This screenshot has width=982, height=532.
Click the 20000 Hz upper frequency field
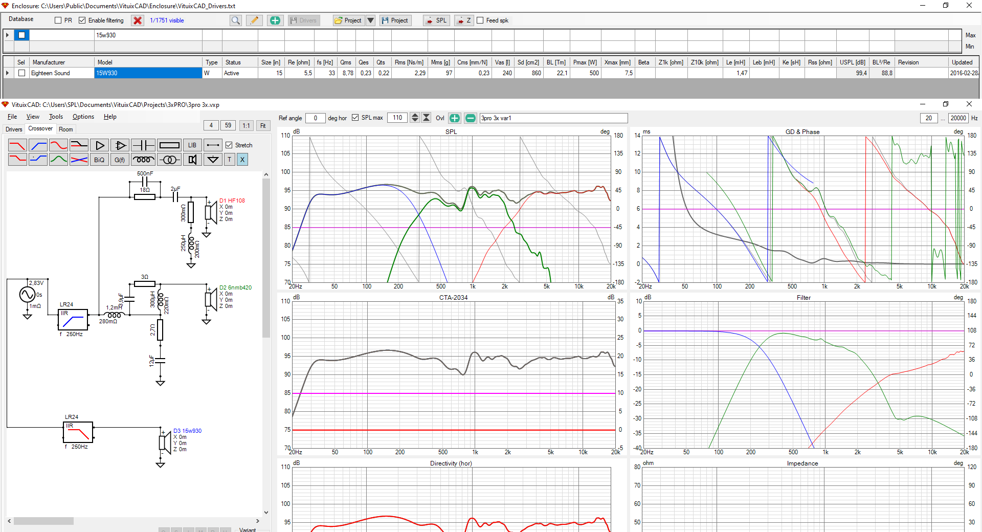[x=958, y=118]
